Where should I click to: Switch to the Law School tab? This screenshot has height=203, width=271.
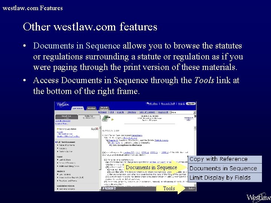click(78, 108)
